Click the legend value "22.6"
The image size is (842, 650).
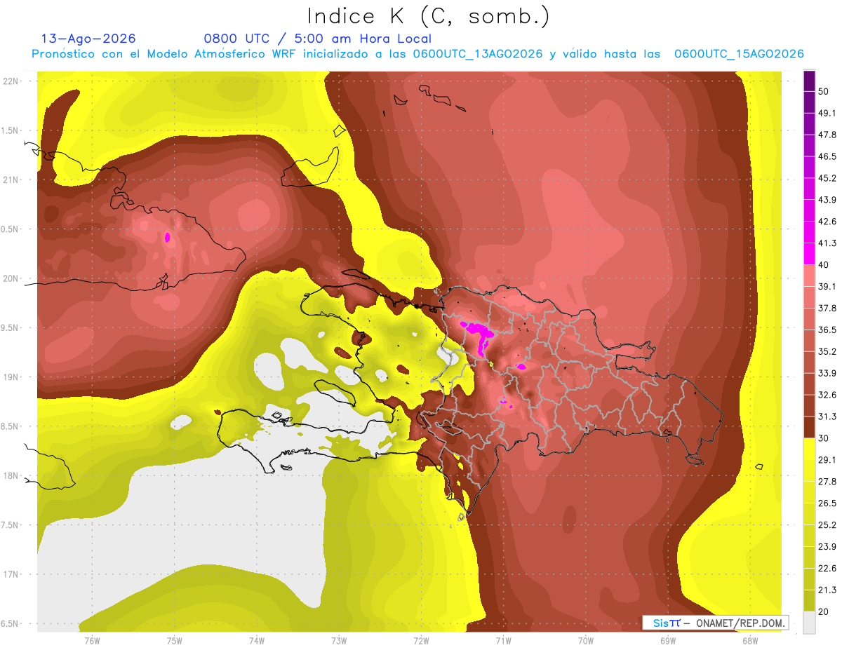click(x=827, y=568)
